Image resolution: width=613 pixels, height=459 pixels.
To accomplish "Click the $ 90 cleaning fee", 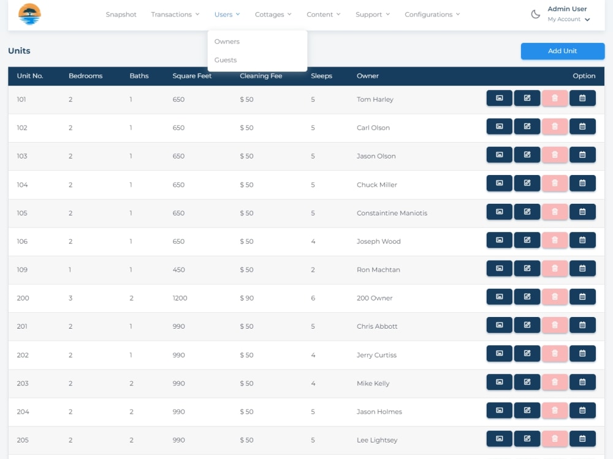I will coord(246,298).
